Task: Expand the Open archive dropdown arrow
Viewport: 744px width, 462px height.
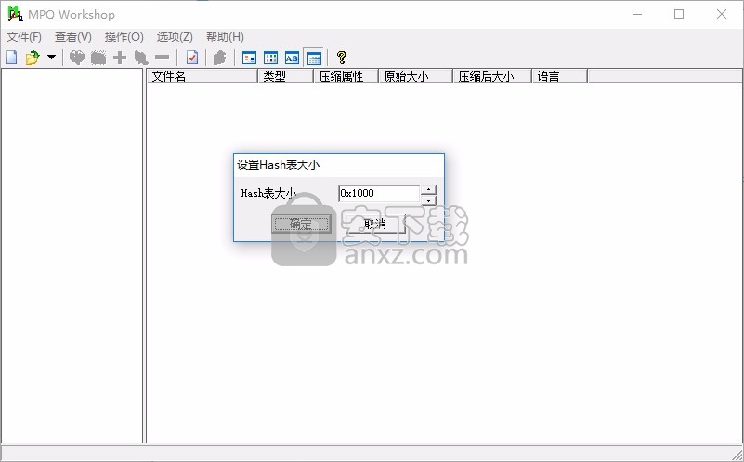Action: 51,58
